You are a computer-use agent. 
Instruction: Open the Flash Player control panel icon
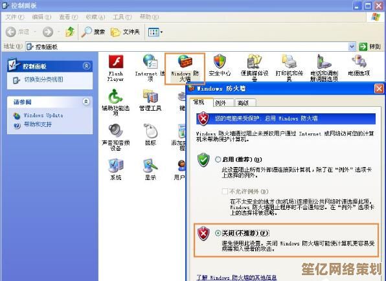116,68
